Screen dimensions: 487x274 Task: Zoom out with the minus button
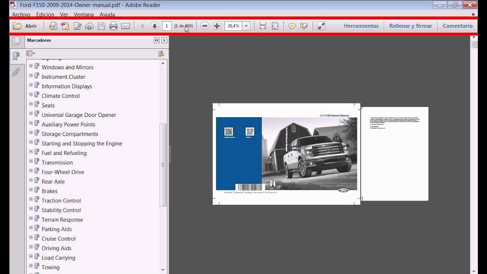pyautogui.click(x=205, y=26)
